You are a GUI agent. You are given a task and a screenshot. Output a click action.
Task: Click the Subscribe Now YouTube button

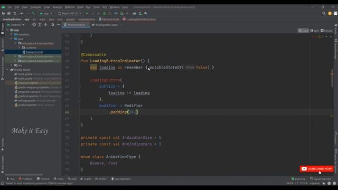click(316, 169)
